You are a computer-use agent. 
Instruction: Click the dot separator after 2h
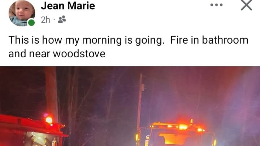click(54, 20)
